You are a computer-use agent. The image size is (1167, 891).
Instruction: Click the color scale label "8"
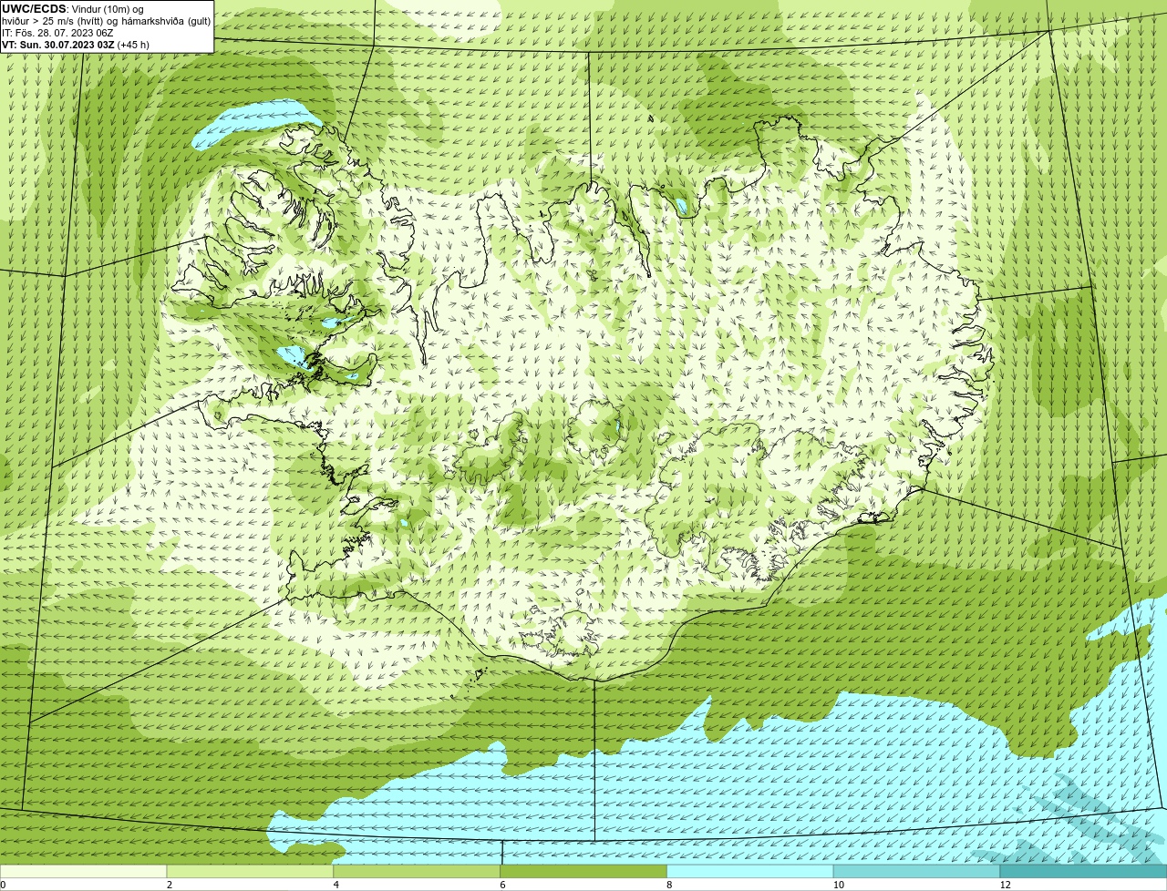(x=669, y=885)
